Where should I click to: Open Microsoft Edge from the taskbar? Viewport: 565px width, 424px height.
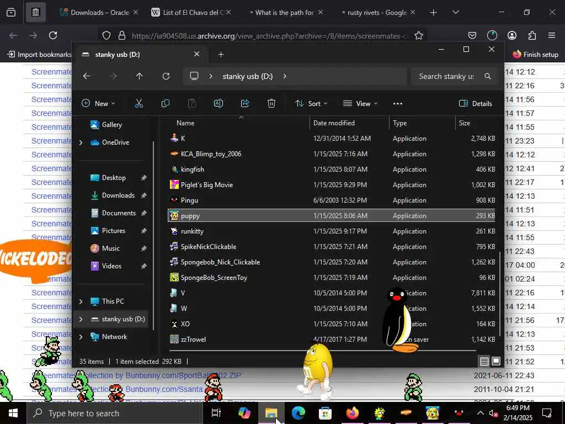[299, 413]
